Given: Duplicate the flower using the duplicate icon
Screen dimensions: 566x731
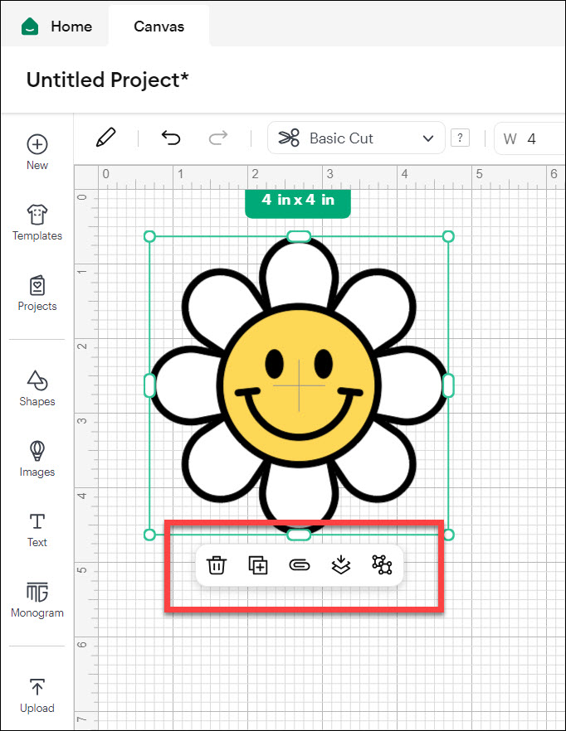Looking at the screenshot, I should click(x=258, y=565).
